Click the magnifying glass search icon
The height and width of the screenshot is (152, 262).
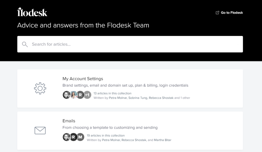(x=25, y=44)
